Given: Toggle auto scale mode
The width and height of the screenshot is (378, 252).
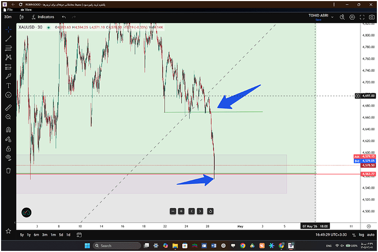Looking at the screenshot, I should click(371, 235).
